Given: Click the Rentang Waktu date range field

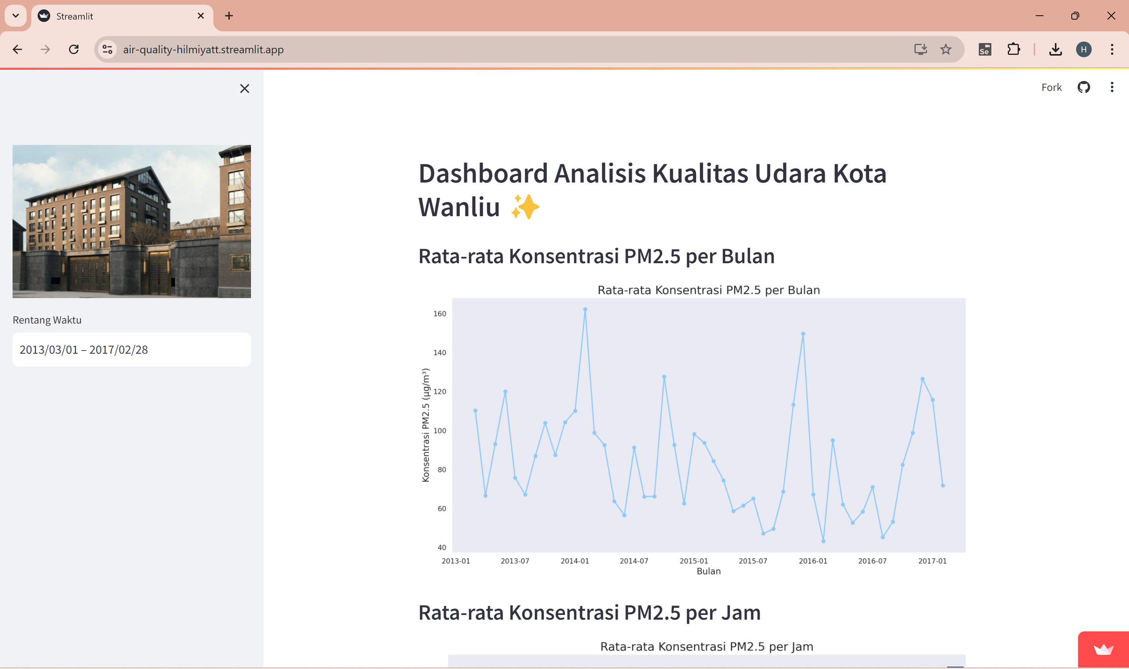Looking at the screenshot, I should point(131,349).
